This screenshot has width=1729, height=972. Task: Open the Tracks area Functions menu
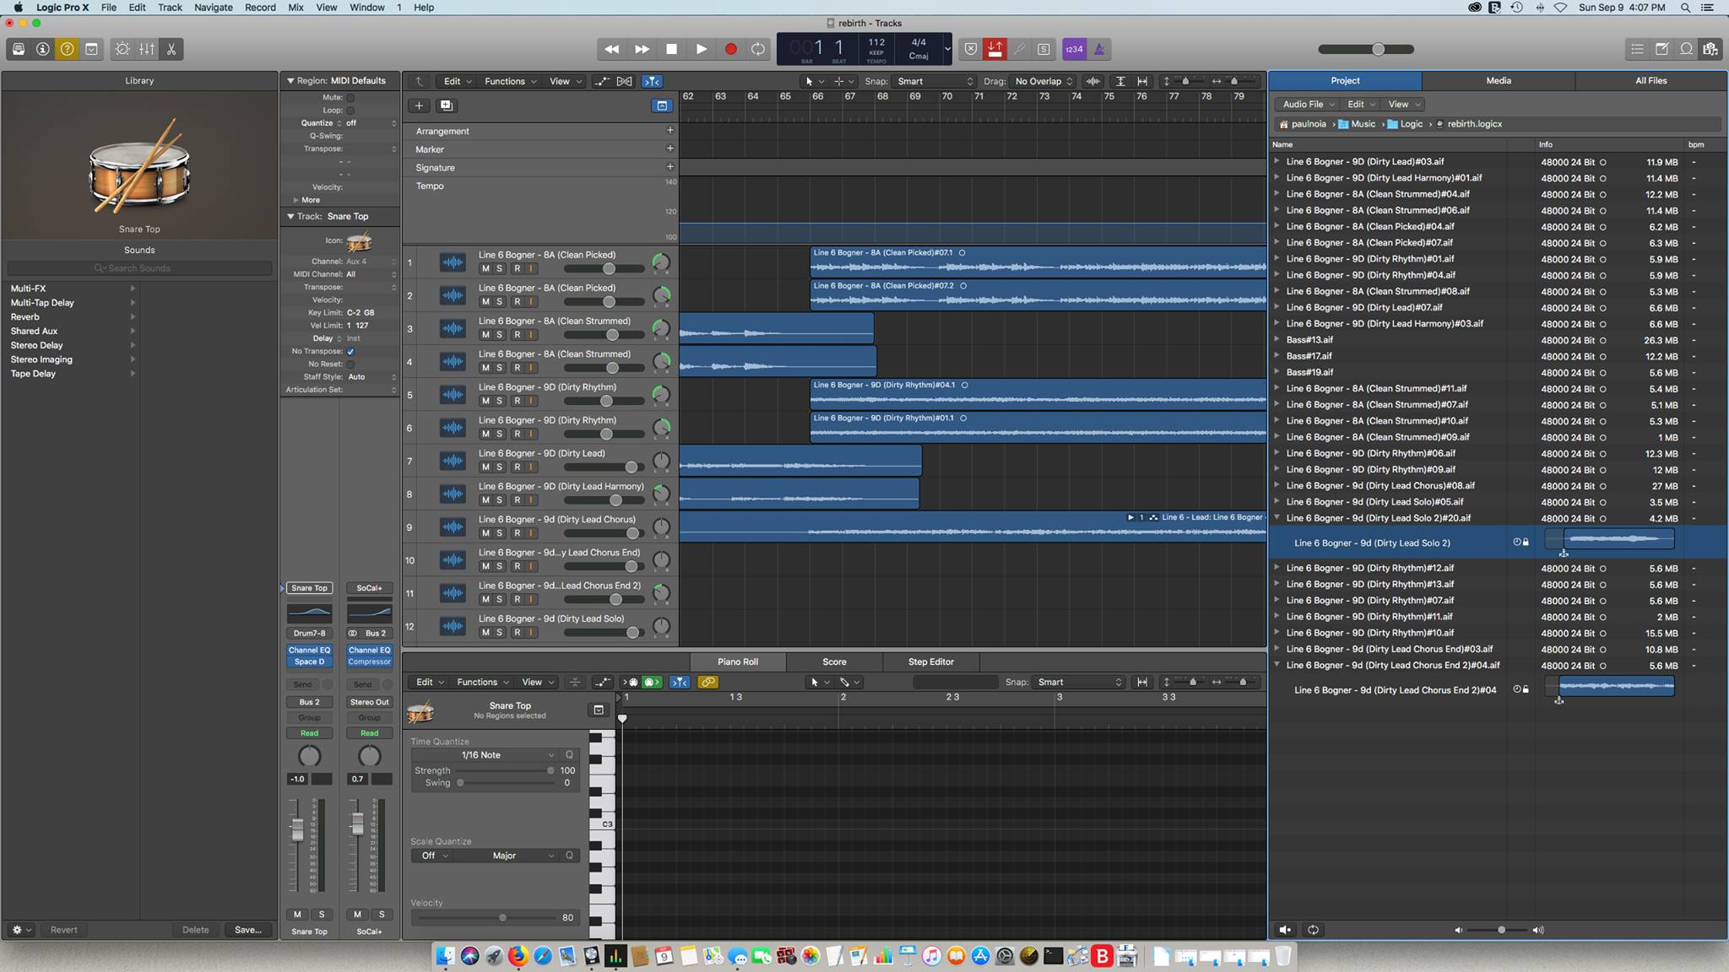[x=511, y=81]
